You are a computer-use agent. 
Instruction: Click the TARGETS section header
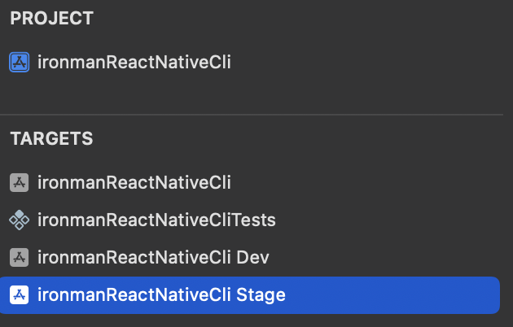(x=51, y=139)
